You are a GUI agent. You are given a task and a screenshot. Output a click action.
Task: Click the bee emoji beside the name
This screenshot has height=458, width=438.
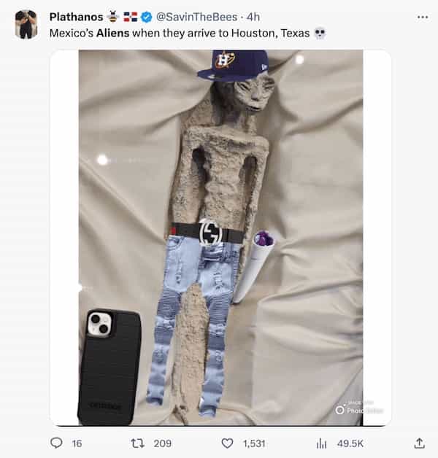(x=112, y=17)
